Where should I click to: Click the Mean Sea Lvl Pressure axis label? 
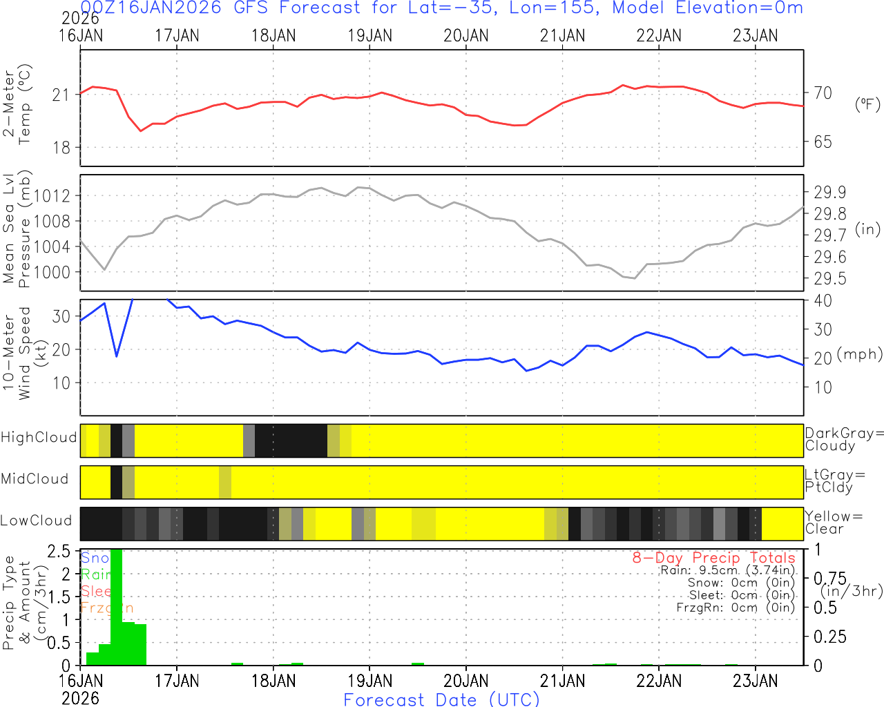click(x=17, y=229)
